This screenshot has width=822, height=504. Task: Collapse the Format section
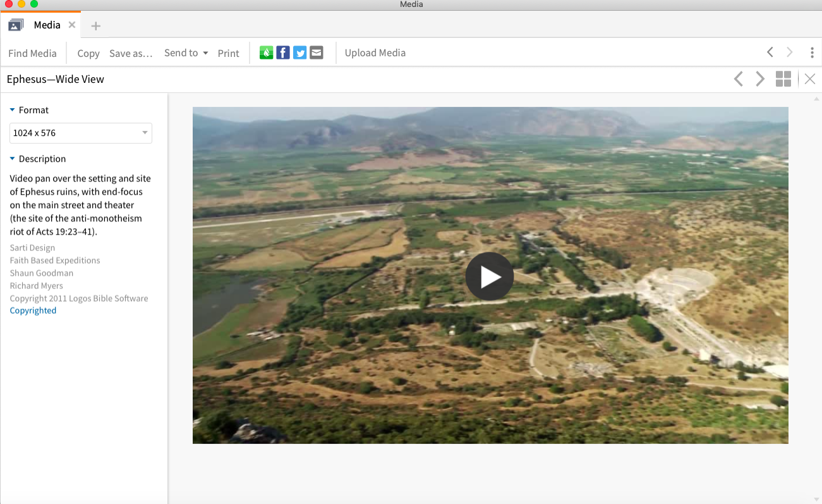pos(14,109)
